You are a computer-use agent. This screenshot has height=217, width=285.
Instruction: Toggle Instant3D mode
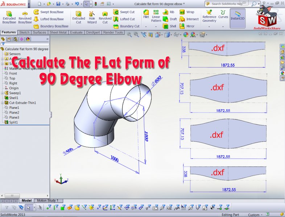(x=237, y=18)
